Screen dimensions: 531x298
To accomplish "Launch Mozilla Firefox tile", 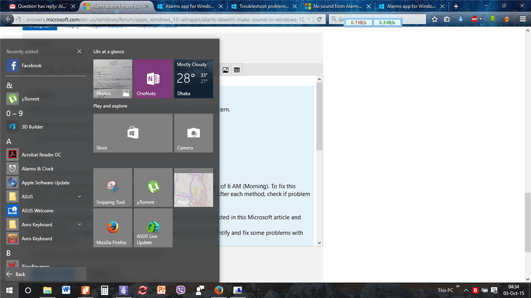I will click(x=113, y=228).
